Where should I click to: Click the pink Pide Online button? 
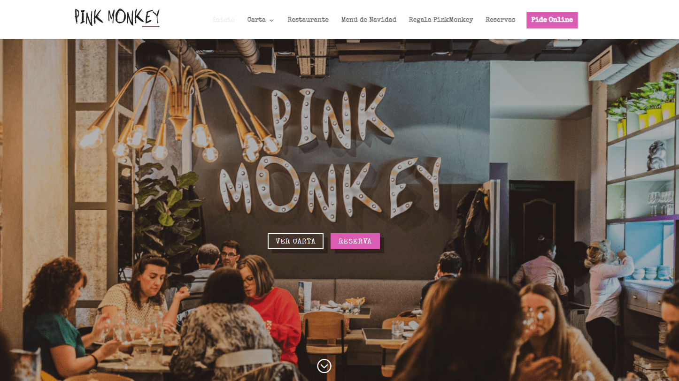click(x=552, y=20)
